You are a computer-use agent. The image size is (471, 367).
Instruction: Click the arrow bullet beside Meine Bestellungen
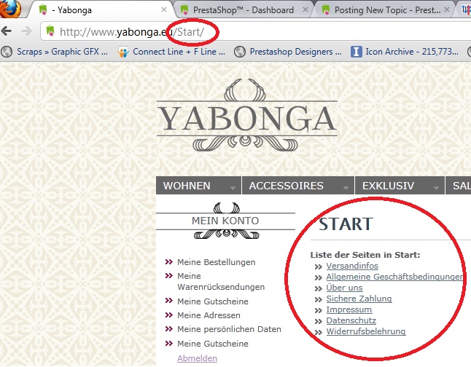coord(169,261)
